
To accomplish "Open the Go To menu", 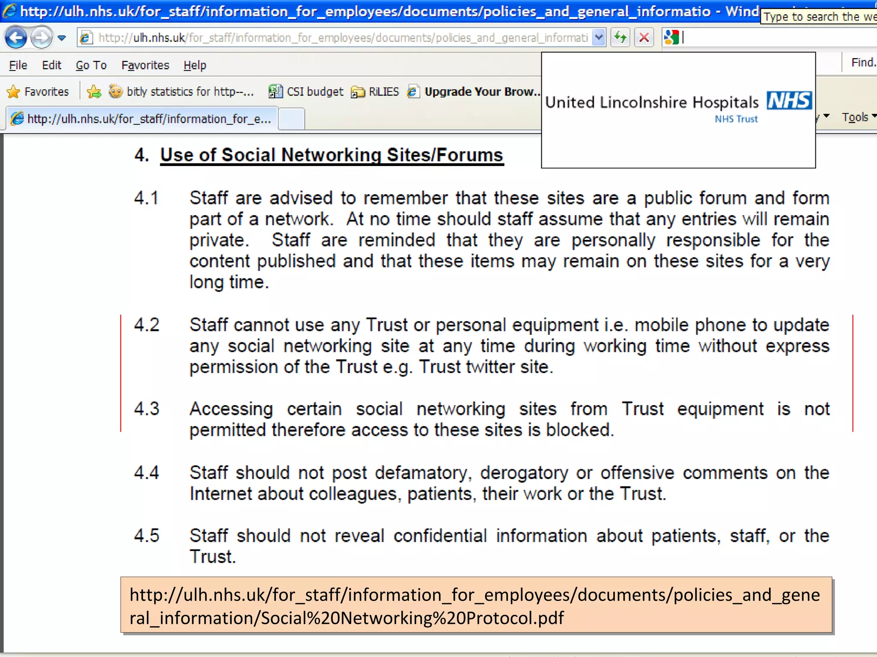I will (x=91, y=65).
